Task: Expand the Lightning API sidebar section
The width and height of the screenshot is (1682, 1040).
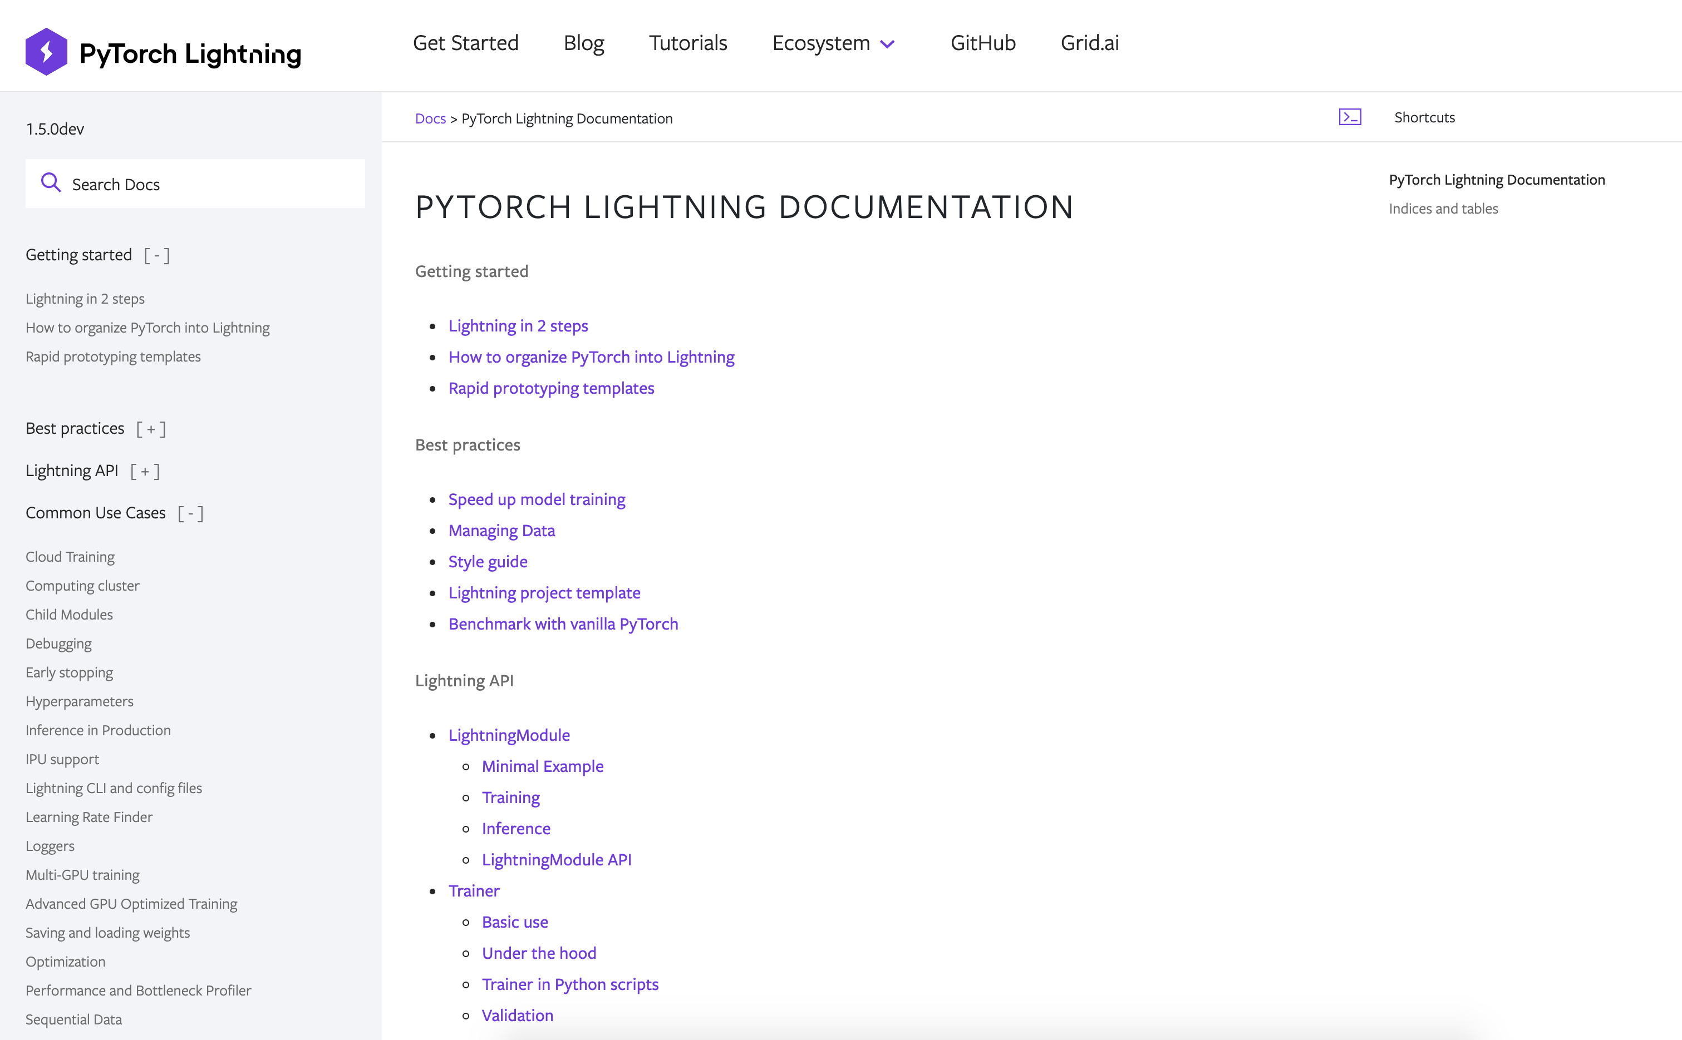Action: (x=145, y=472)
